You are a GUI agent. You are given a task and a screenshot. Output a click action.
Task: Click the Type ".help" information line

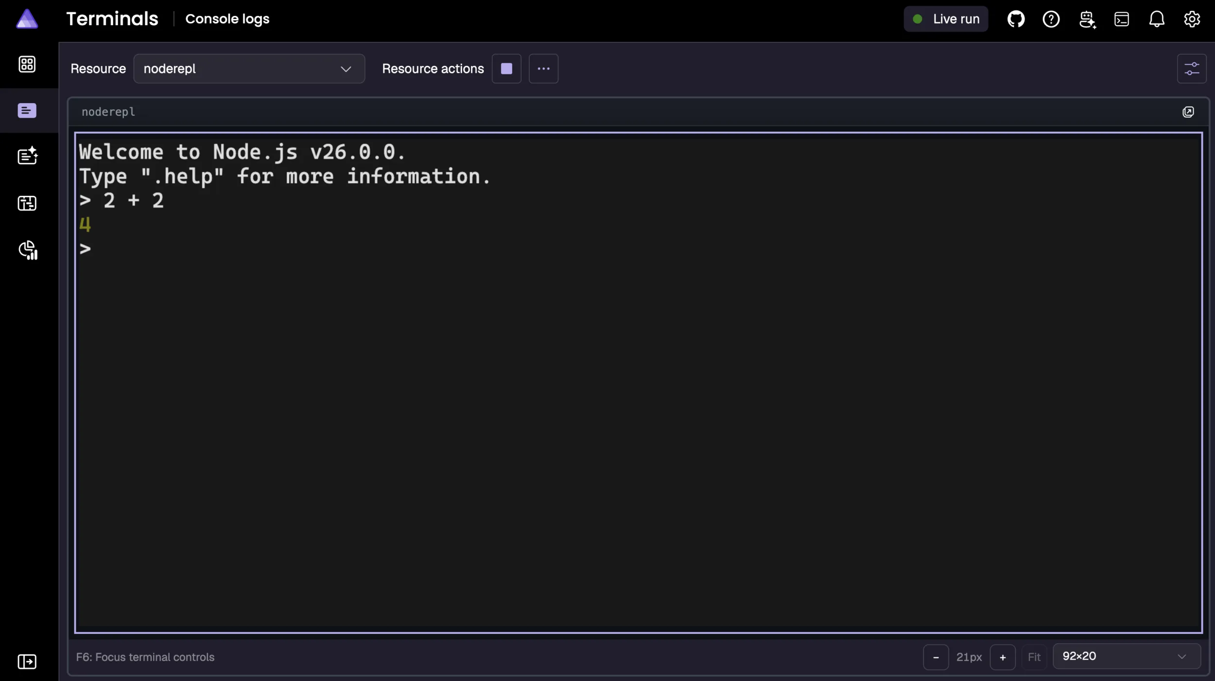(285, 176)
